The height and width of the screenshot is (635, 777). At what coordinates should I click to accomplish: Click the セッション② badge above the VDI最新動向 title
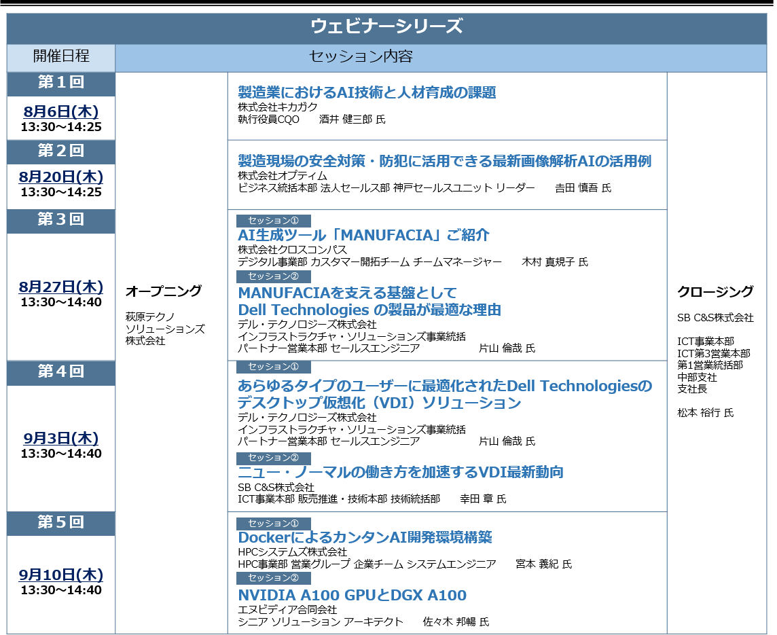click(x=274, y=458)
